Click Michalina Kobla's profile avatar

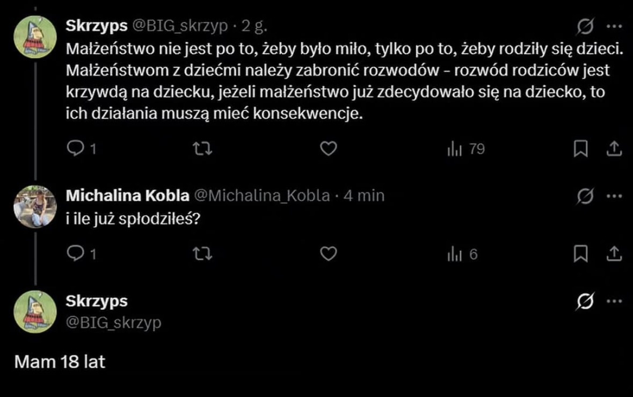pyautogui.click(x=35, y=207)
